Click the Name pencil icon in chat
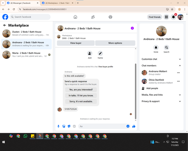Viewport: 188px width, 151px height. [100, 54]
